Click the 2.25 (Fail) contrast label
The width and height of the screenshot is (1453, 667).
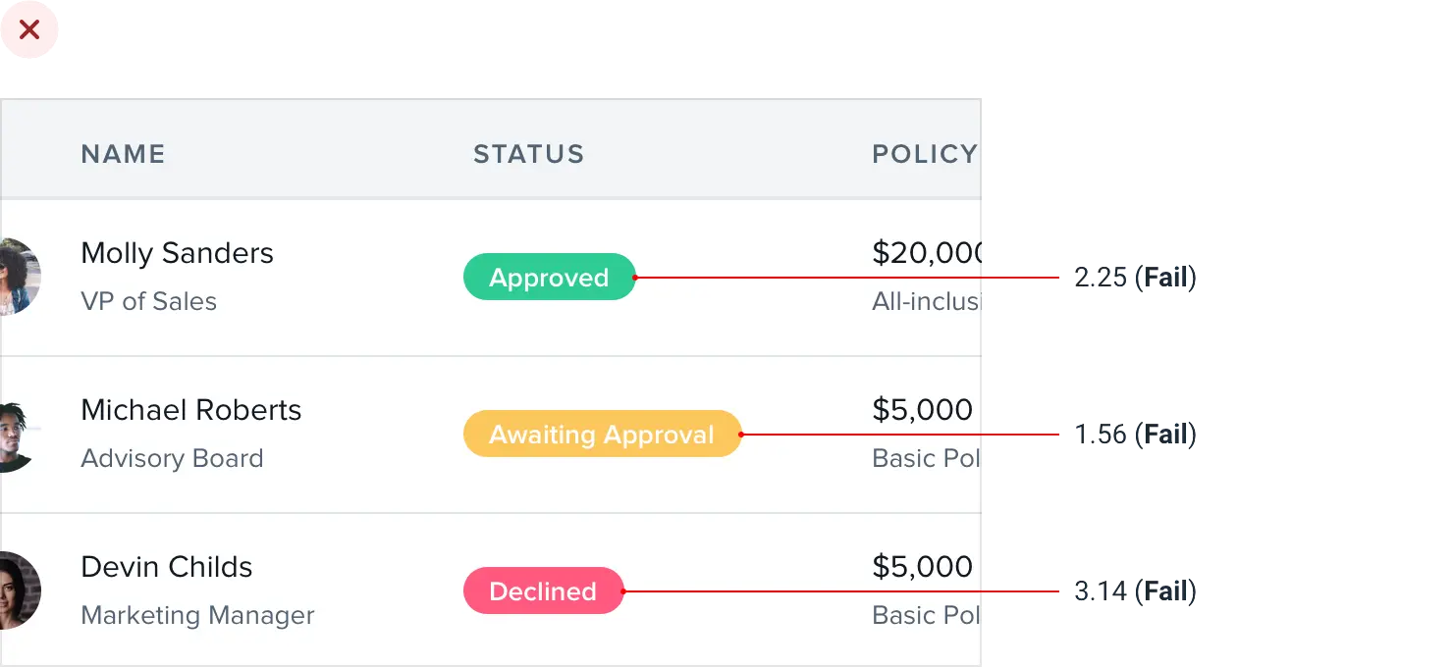[x=1136, y=279]
